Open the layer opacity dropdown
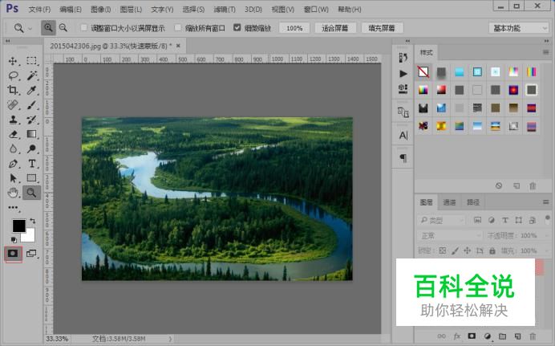The height and width of the screenshot is (346, 555). pos(545,235)
